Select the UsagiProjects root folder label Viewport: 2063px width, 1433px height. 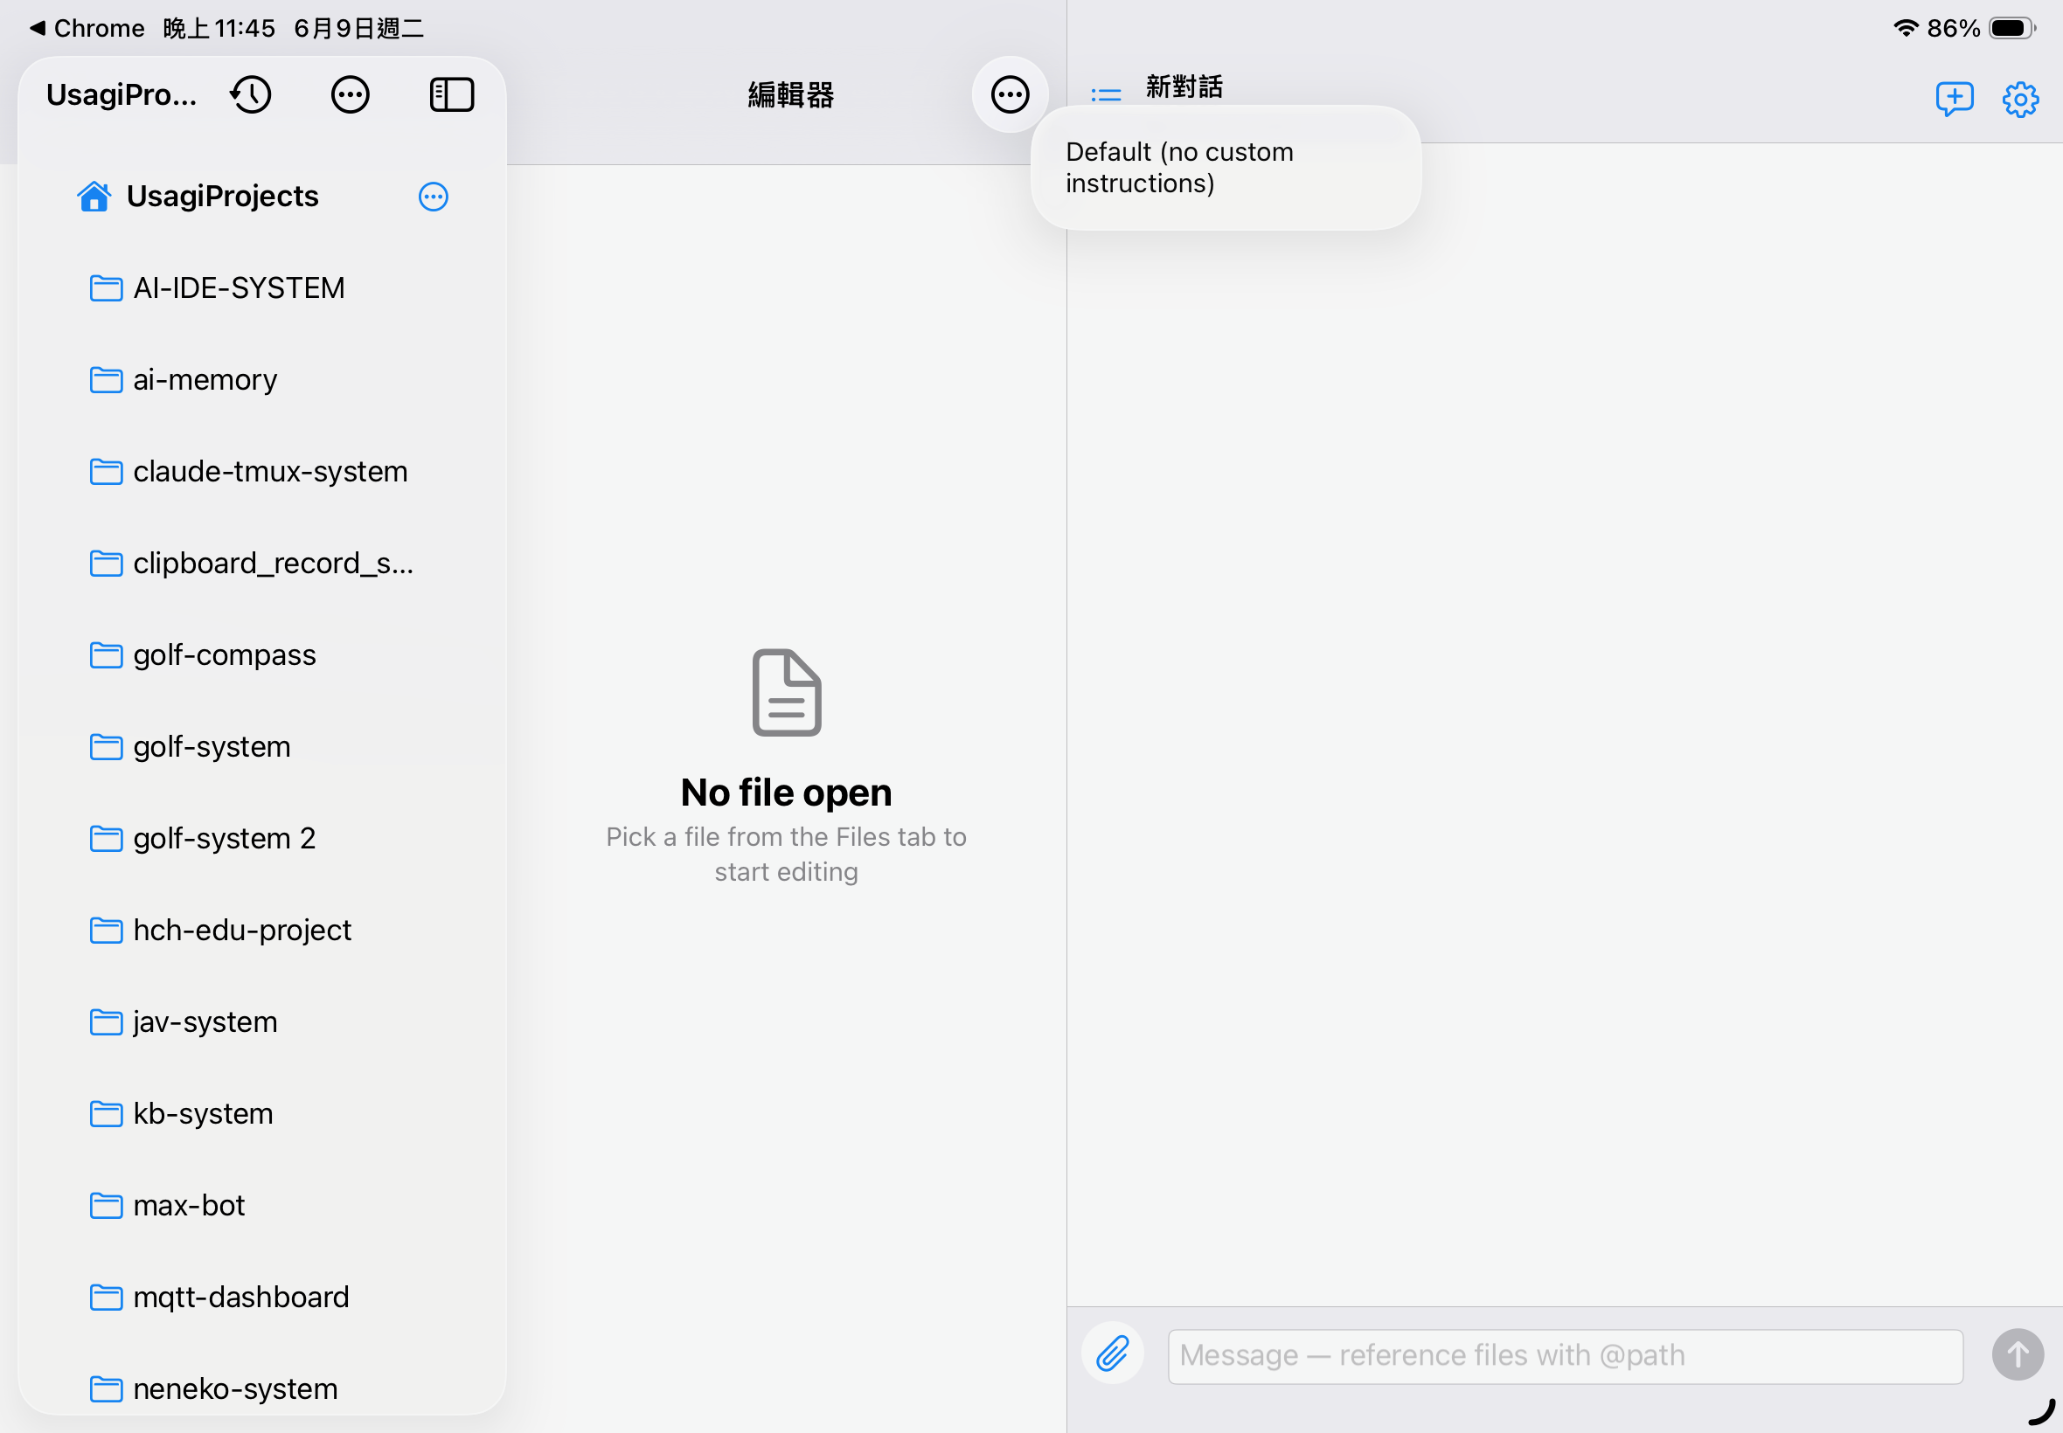click(x=223, y=196)
